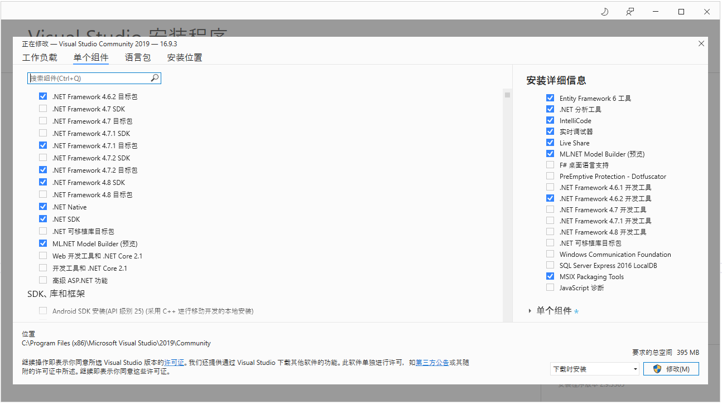Uncheck .NET 分析工具 in details
The height and width of the screenshot is (405, 722).
[550, 109]
